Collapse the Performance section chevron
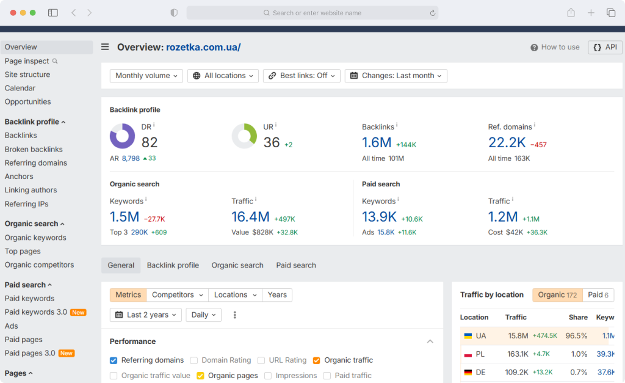The width and height of the screenshot is (625, 383). point(430,341)
